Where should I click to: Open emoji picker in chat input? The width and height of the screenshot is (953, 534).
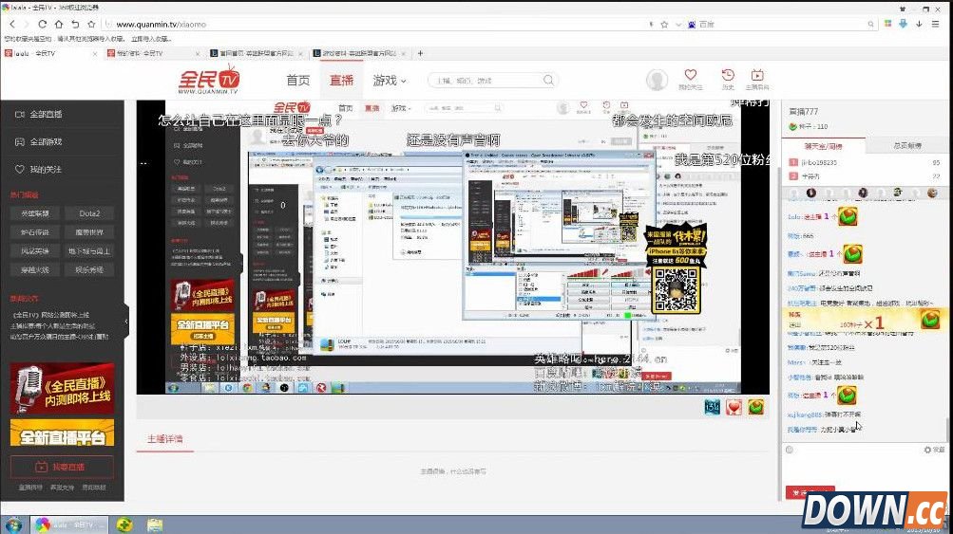pyautogui.click(x=791, y=449)
